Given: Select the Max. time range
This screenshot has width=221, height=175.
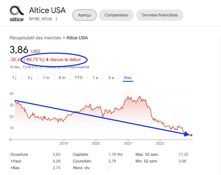Looking at the screenshot, I should coord(128,78).
